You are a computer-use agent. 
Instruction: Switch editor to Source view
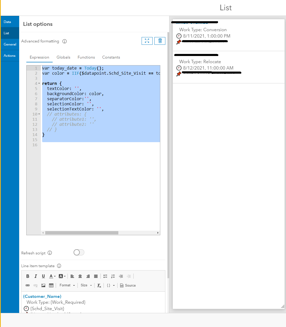tap(128, 285)
